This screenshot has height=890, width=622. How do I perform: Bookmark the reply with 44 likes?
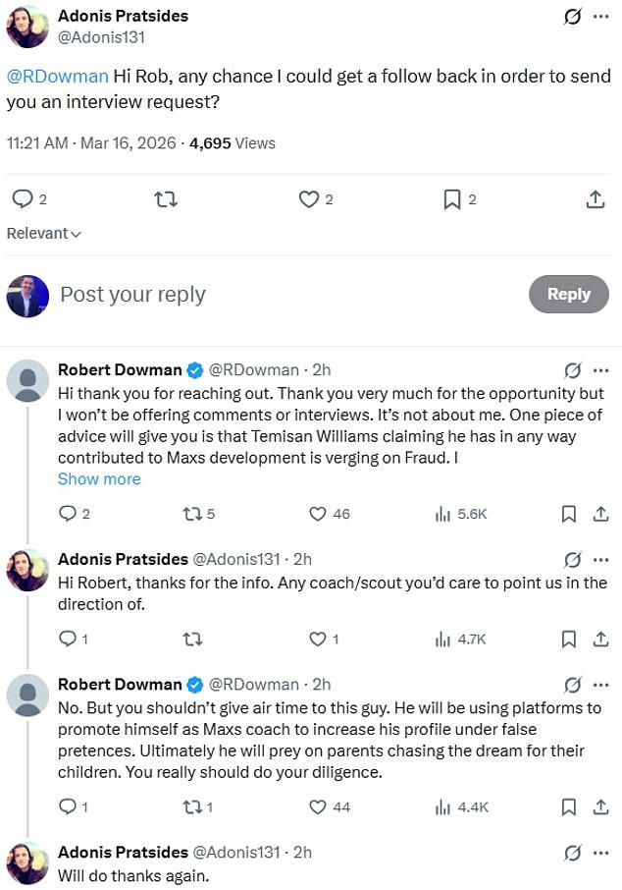pos(568,807)
